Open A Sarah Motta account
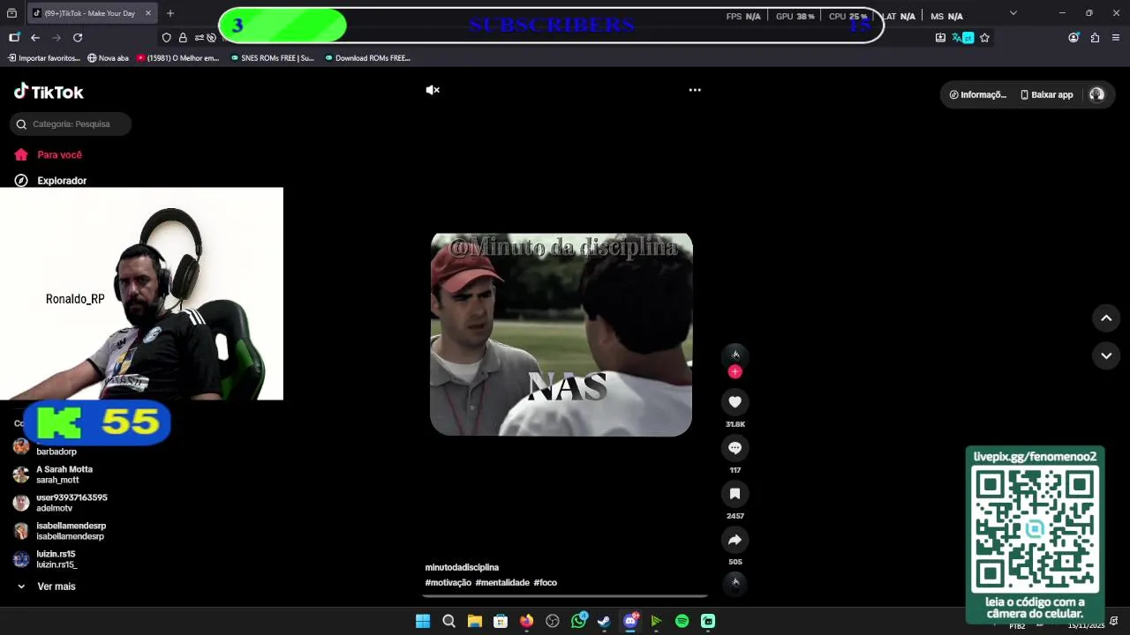The width and height of the screenshot is (1130, 635). click(x=54, y=474)
